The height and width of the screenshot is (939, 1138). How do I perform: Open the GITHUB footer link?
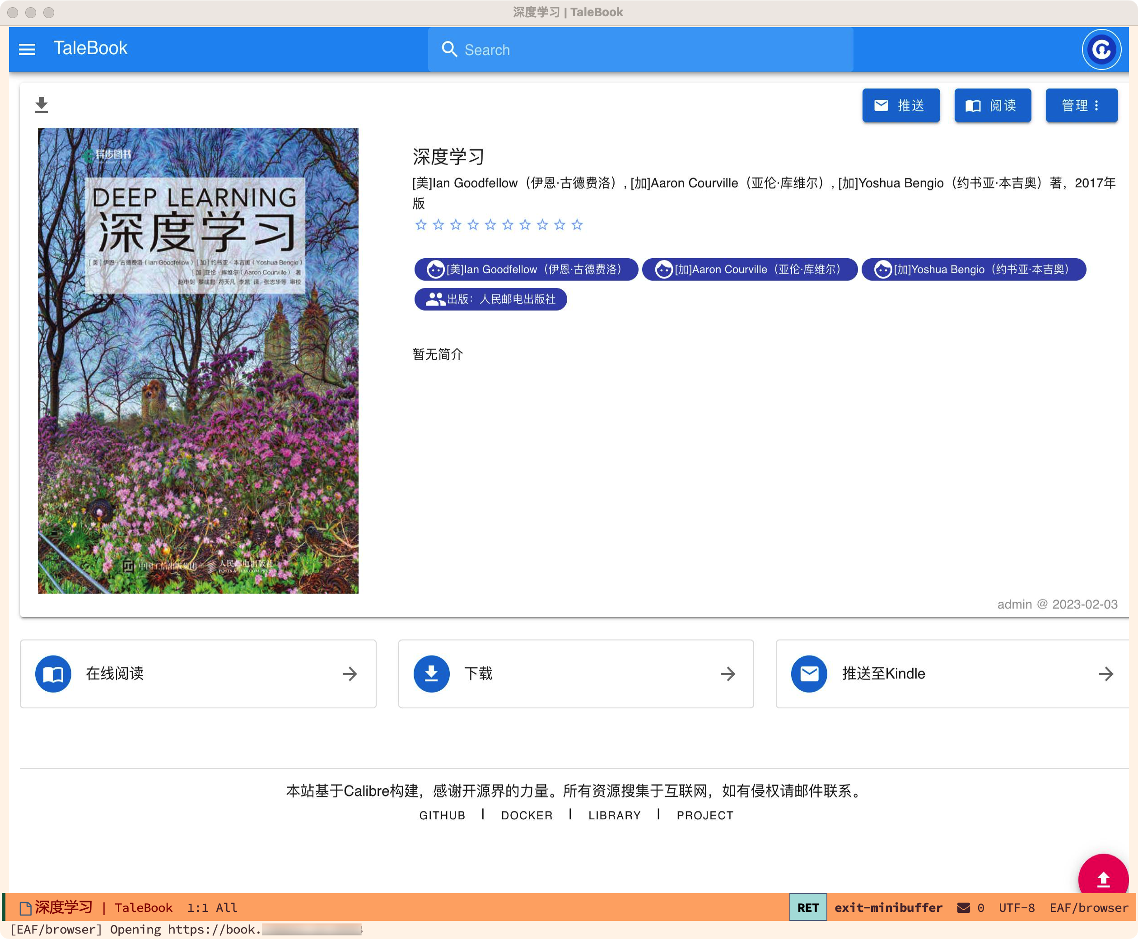tap(442, 815)
